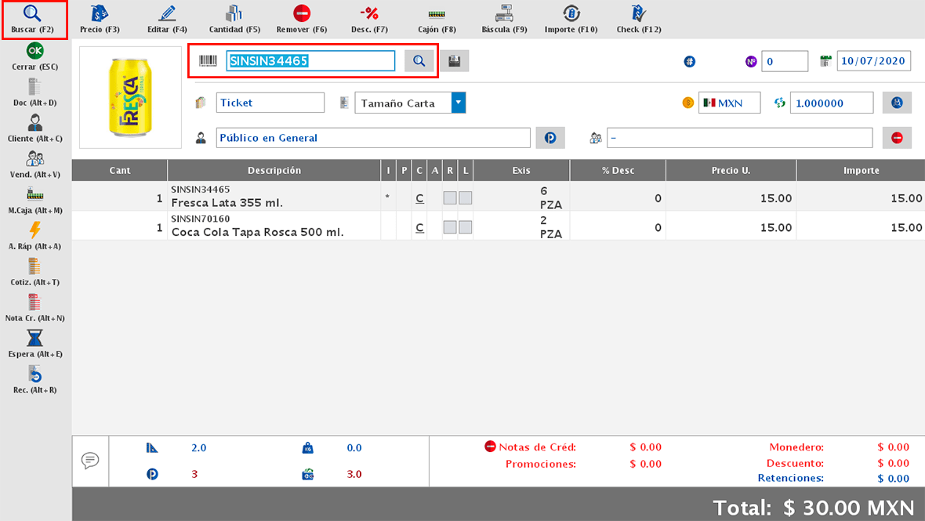The width and height of the screenshot is (925, 521).
Task: Expand the Tamaño Carta paper size dropdown
Action: (x=459, y=103)
